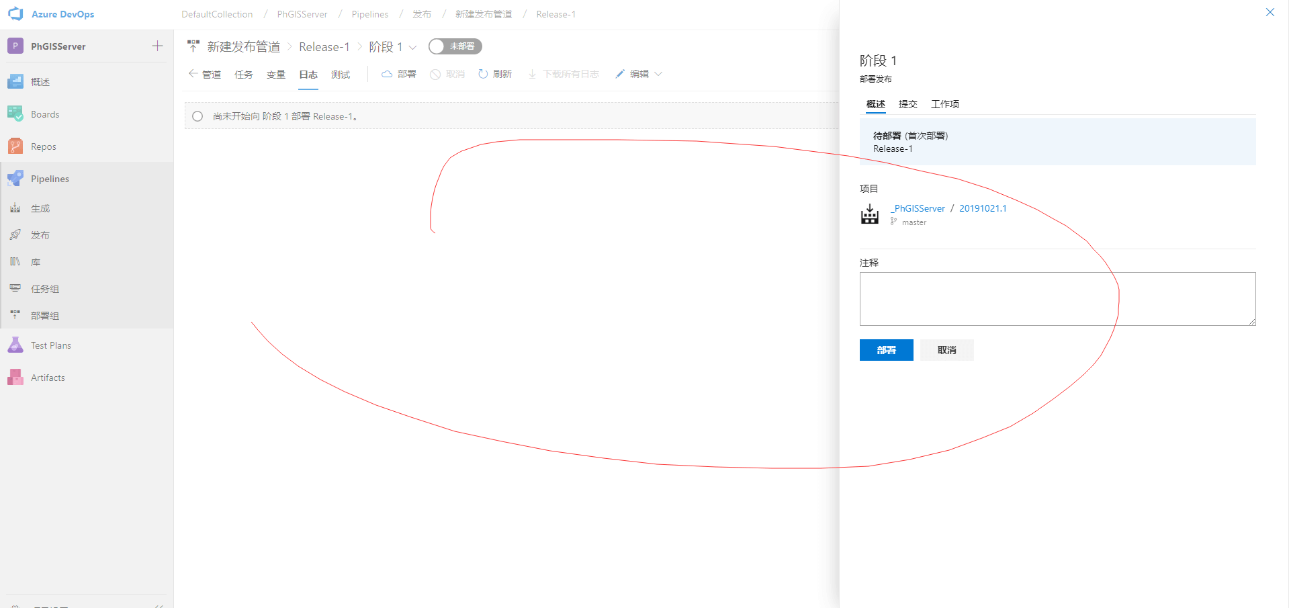Click the 概述 overview sidebar icon
Viewport: 1289px width, 608px height.
pyautogui.click(x=15, y=82)
